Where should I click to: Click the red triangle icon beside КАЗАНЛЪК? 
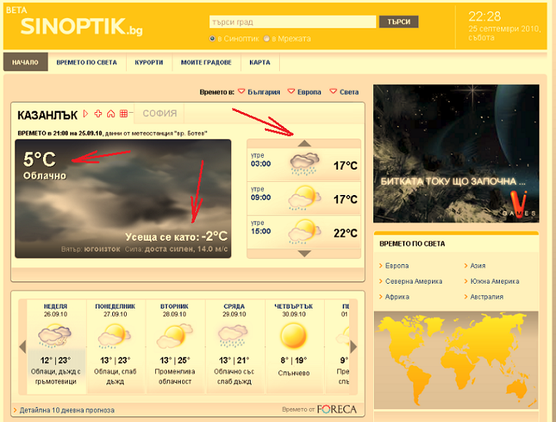click(x=86, y=114)
